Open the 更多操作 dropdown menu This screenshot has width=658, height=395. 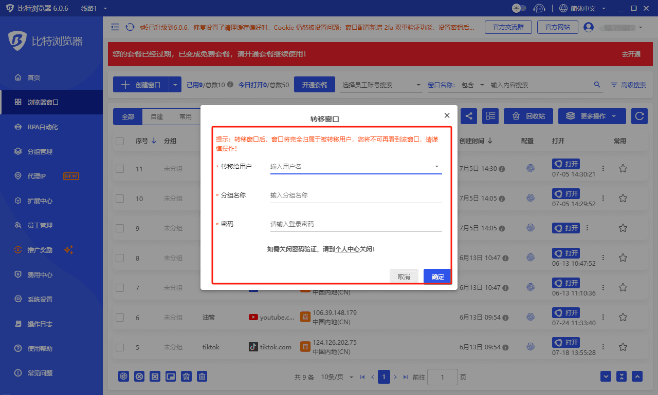[x=591, y=116]
